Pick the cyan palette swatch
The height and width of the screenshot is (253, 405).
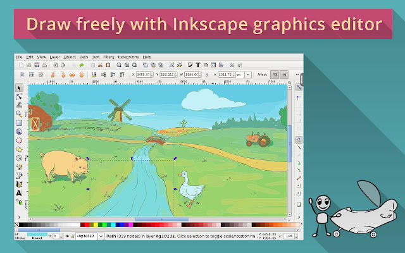coord(113,225)
